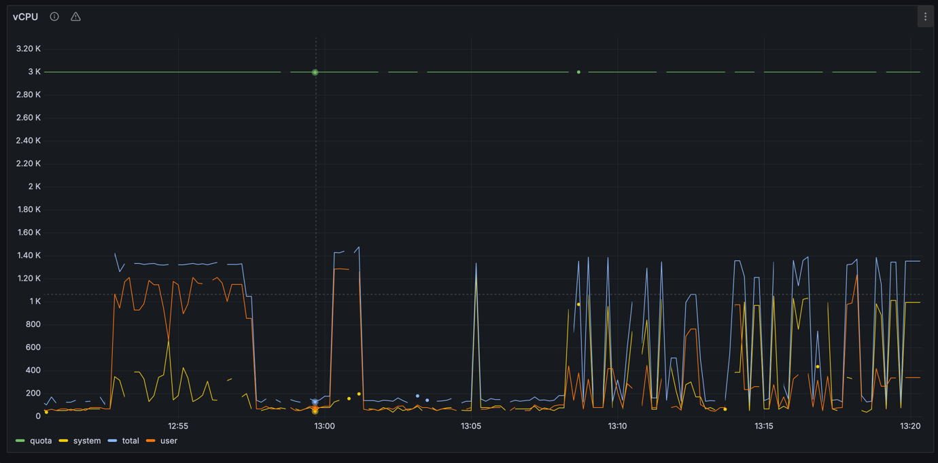
Task: Click the 12:55 time axis label
Action: 177,426
